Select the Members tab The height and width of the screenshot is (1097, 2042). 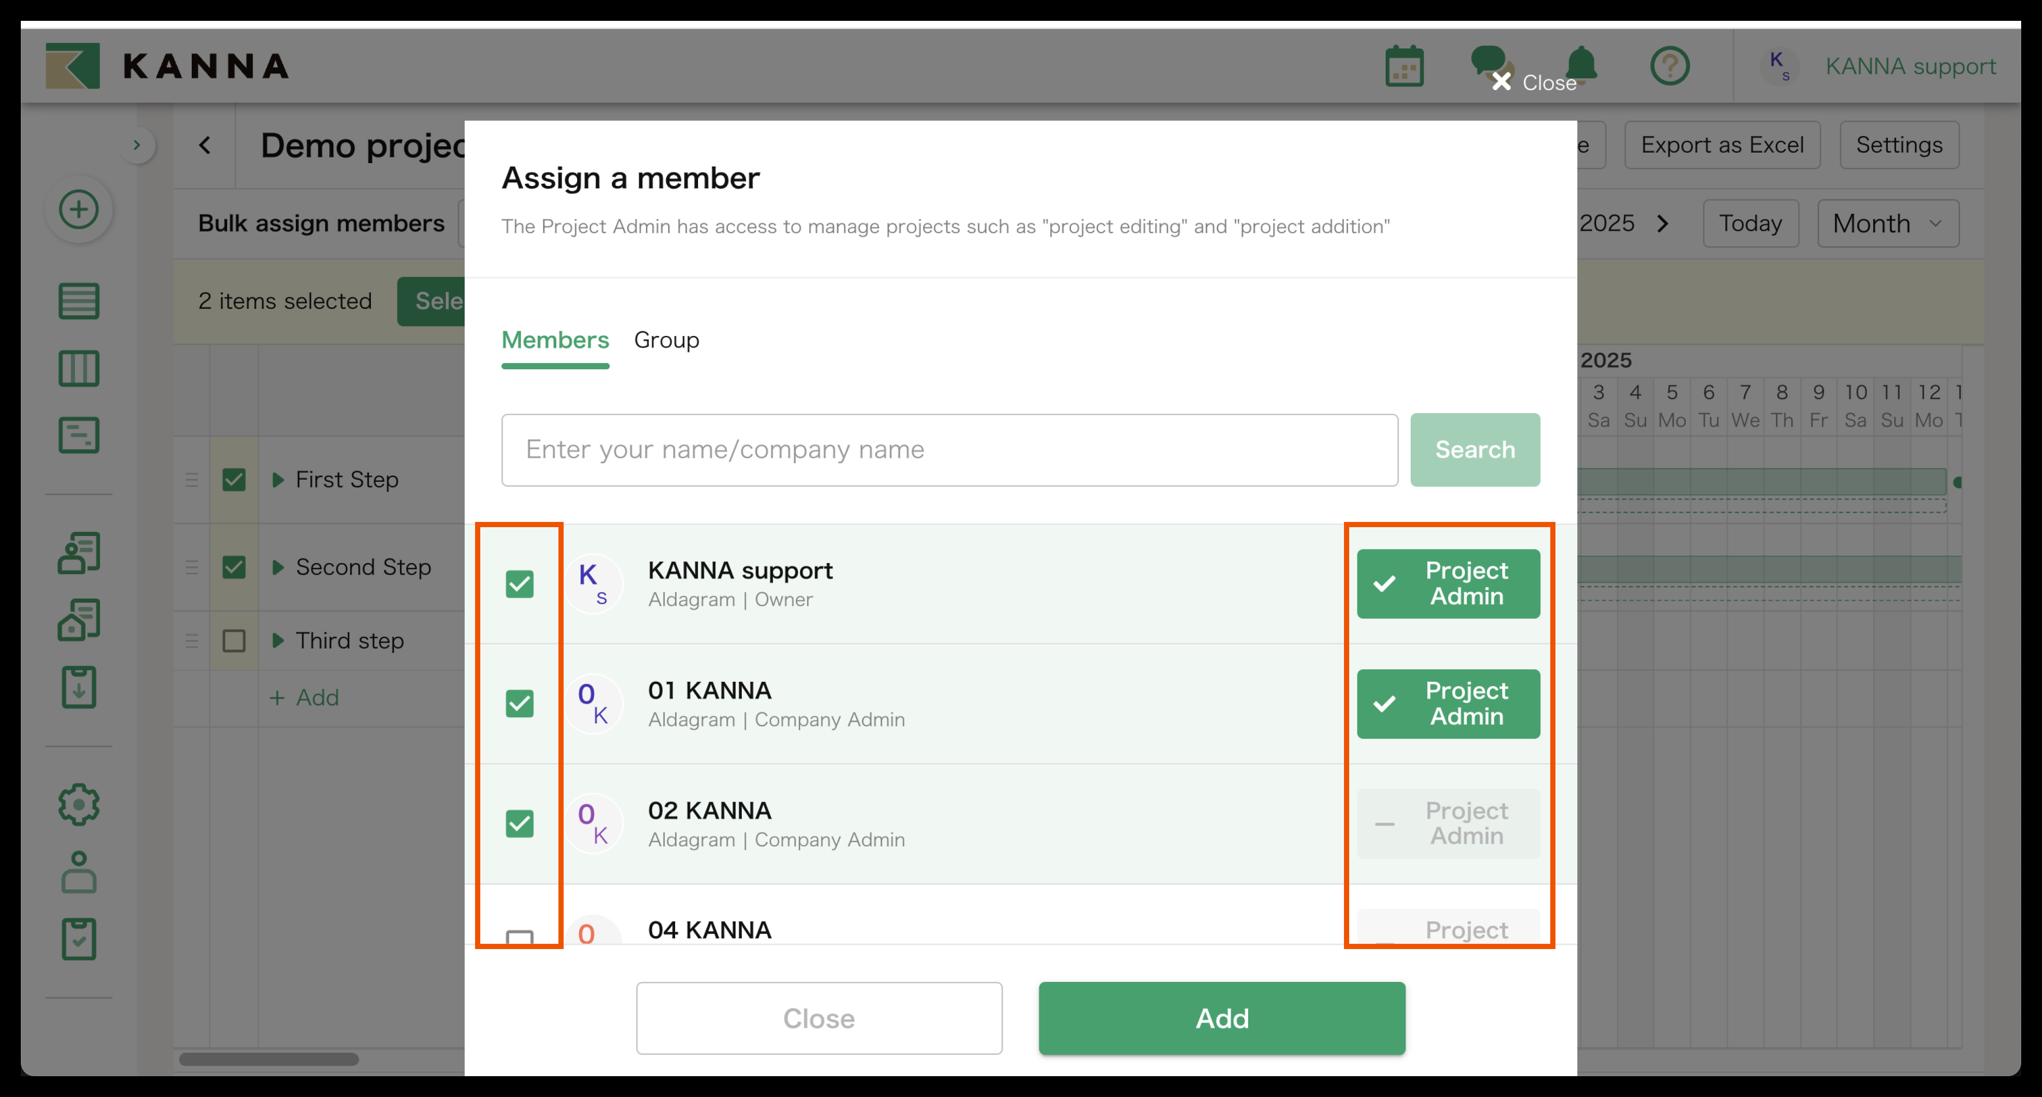(555, 340)
